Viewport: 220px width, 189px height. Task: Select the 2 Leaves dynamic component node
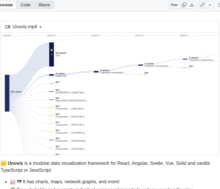tap(185, 59)
